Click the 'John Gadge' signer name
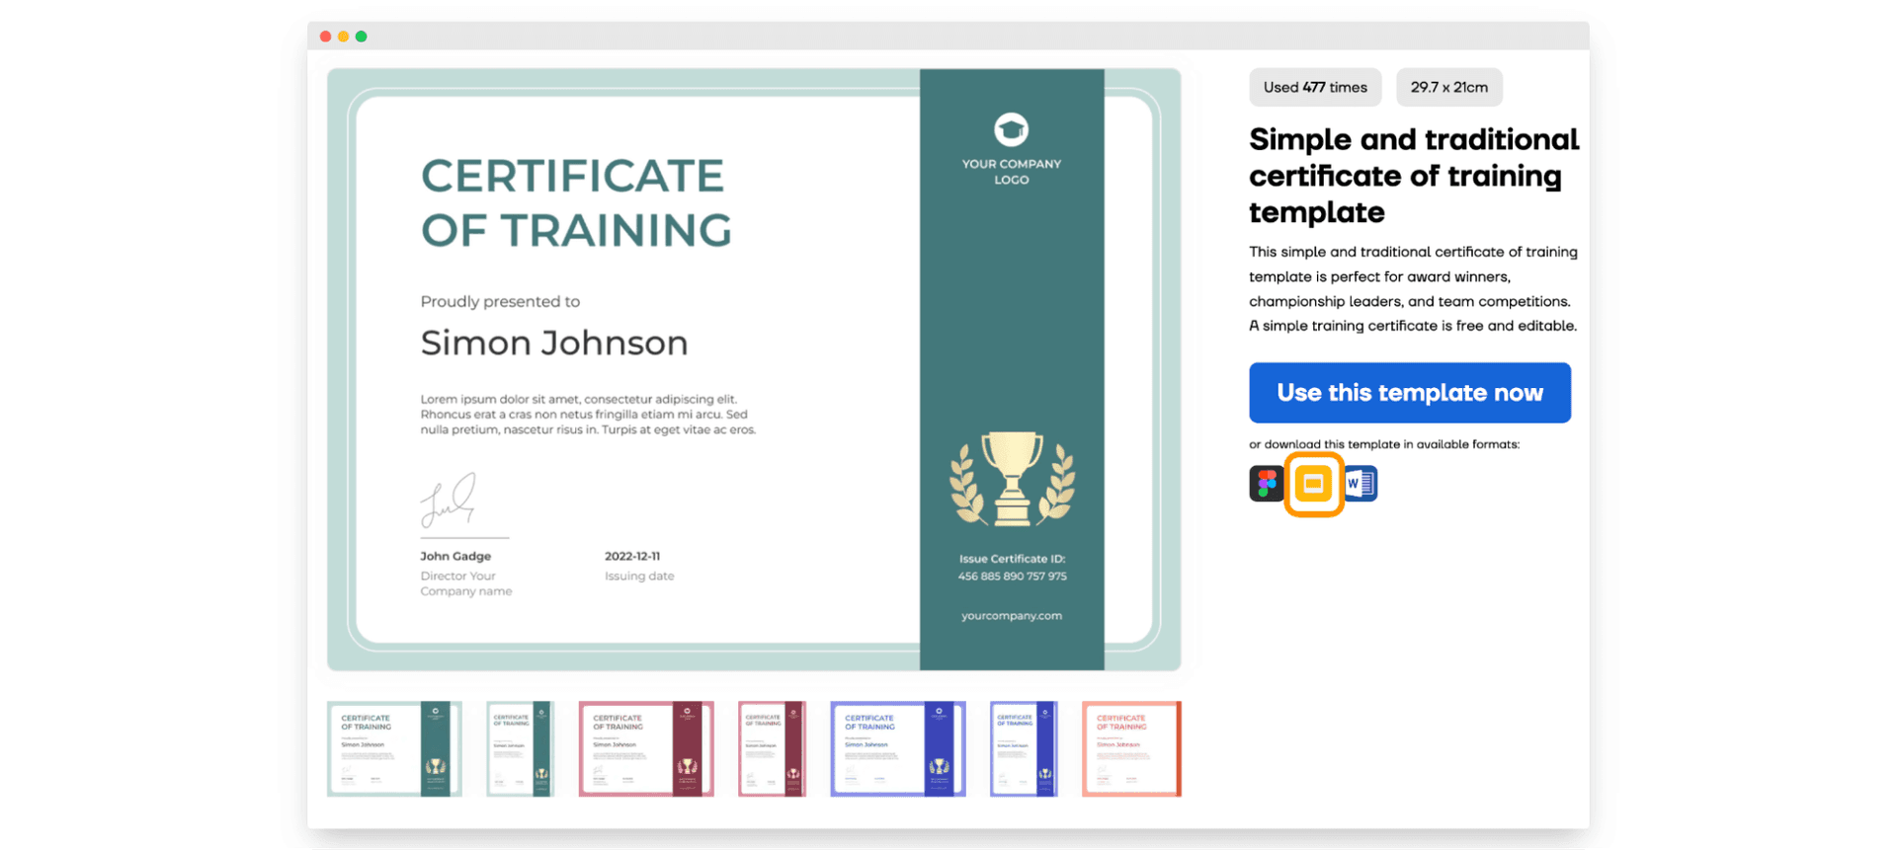The height and width of the screenshot is (851, 1897). pyautogui.click(x=455, y=556)
